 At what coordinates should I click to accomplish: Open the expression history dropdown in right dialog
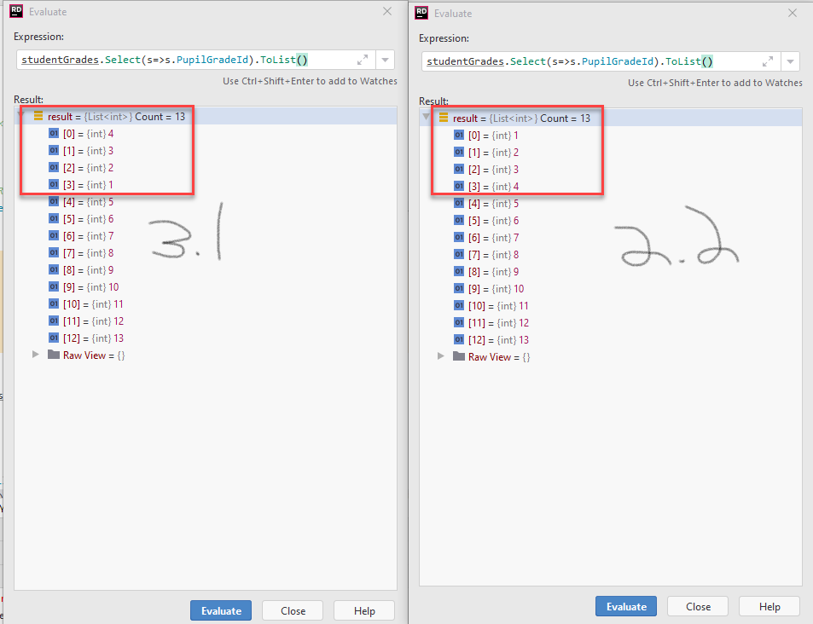(789, 61)
